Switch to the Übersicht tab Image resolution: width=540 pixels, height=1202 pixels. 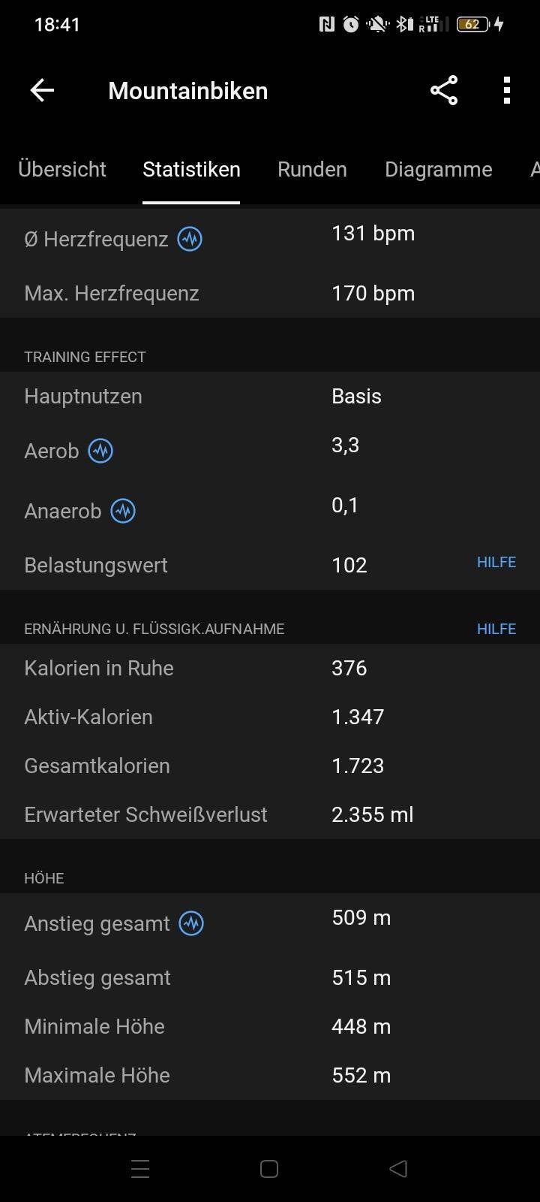62,169
